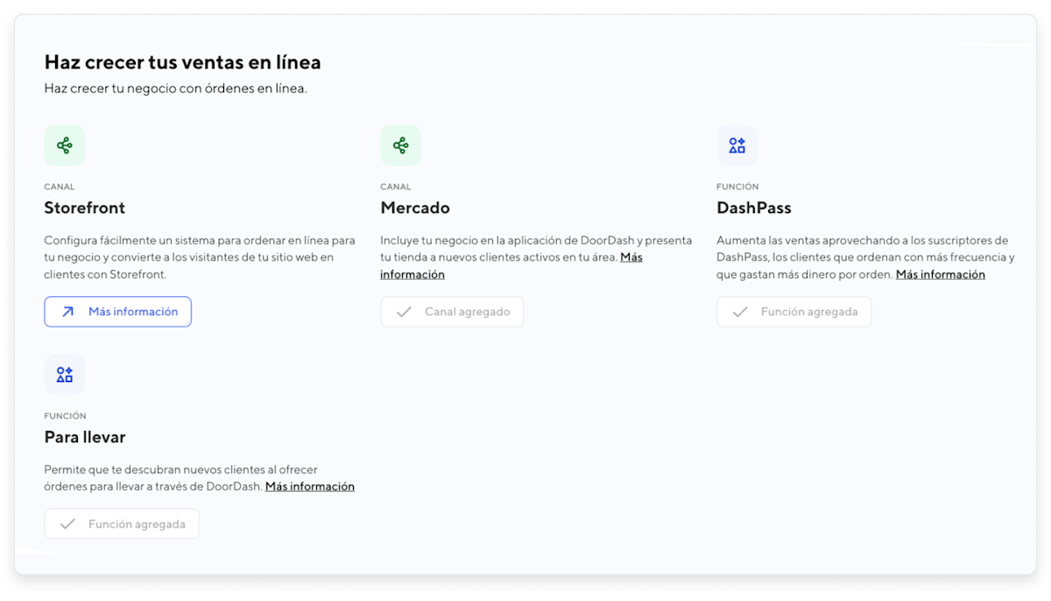Click the heading Haz crecer tus ventas en línea
Image resolution: width=1051 pixels, height=601 pixels.
click(183, 62)
